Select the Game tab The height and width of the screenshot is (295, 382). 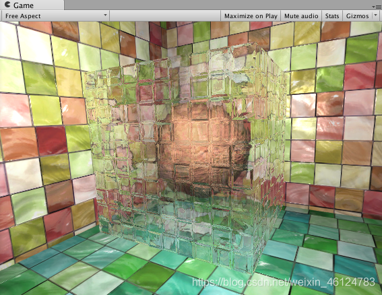pos(32,5)
